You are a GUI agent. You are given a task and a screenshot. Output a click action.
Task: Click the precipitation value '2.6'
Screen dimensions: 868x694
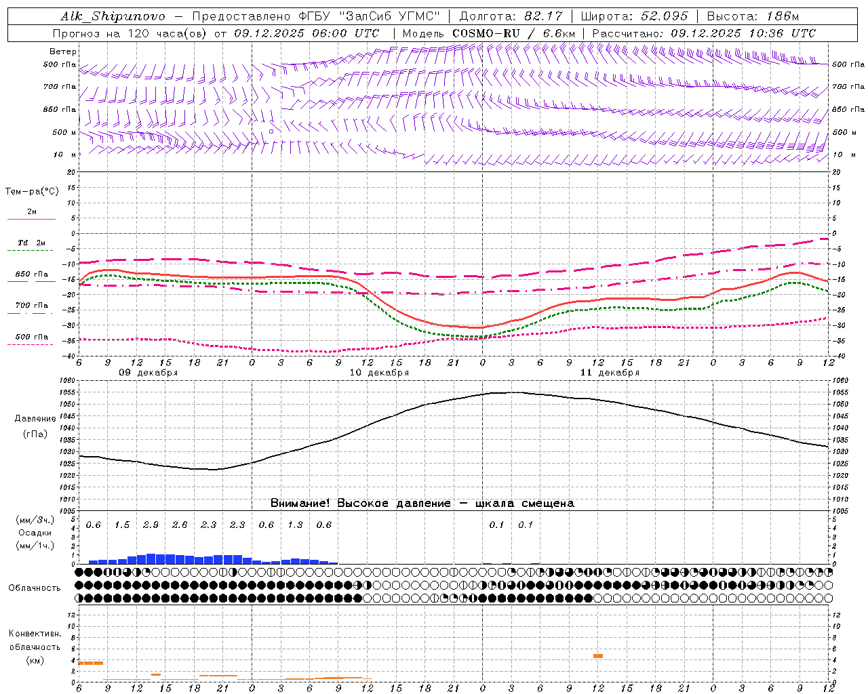[x=180, y=525]
